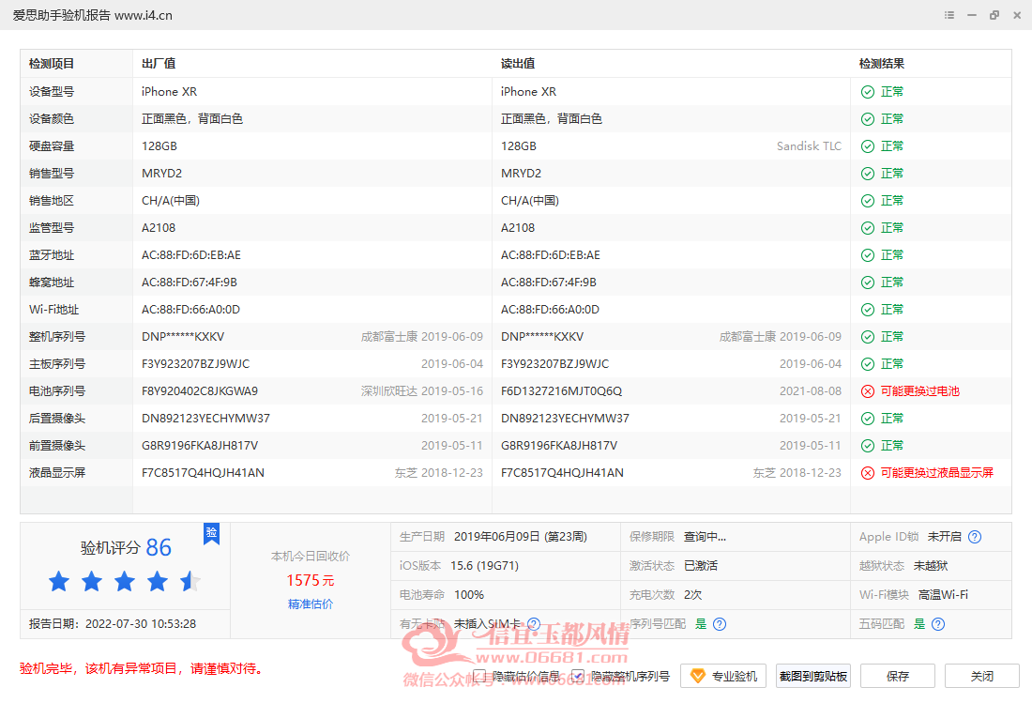This screenshot has width=1032, height=703.
Task: Select report date 2022-07-30 10:53:28
Action: [x=141, y=624]
